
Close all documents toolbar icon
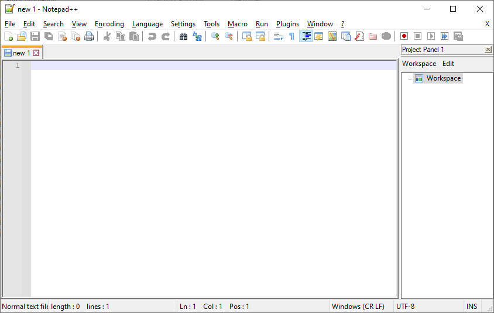pyautogui.click(x=76, y=36)
